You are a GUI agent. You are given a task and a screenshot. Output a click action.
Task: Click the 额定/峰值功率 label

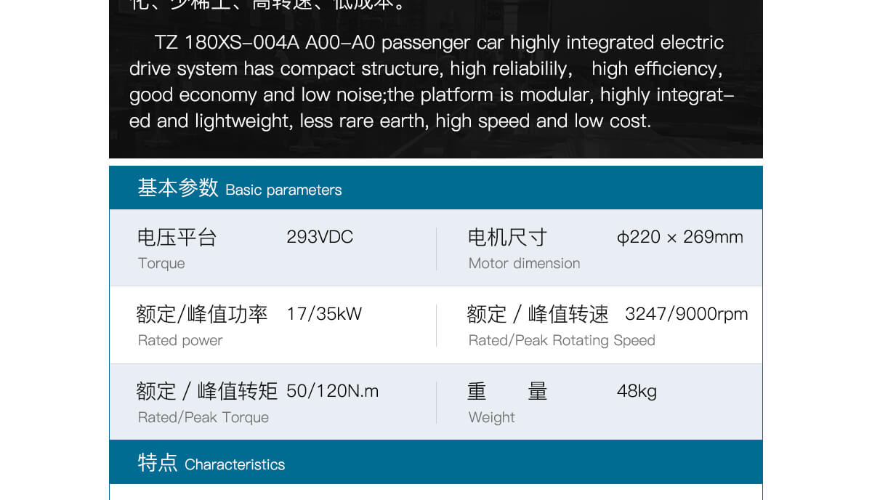point(202,314)
